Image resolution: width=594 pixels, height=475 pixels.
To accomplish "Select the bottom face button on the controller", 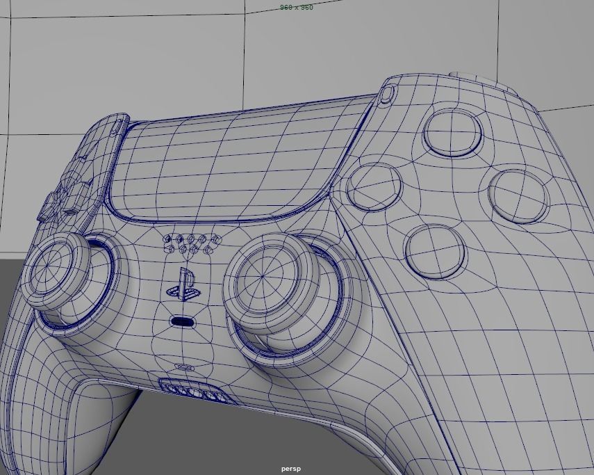I will pyautogui.click(x=436, y=252).
